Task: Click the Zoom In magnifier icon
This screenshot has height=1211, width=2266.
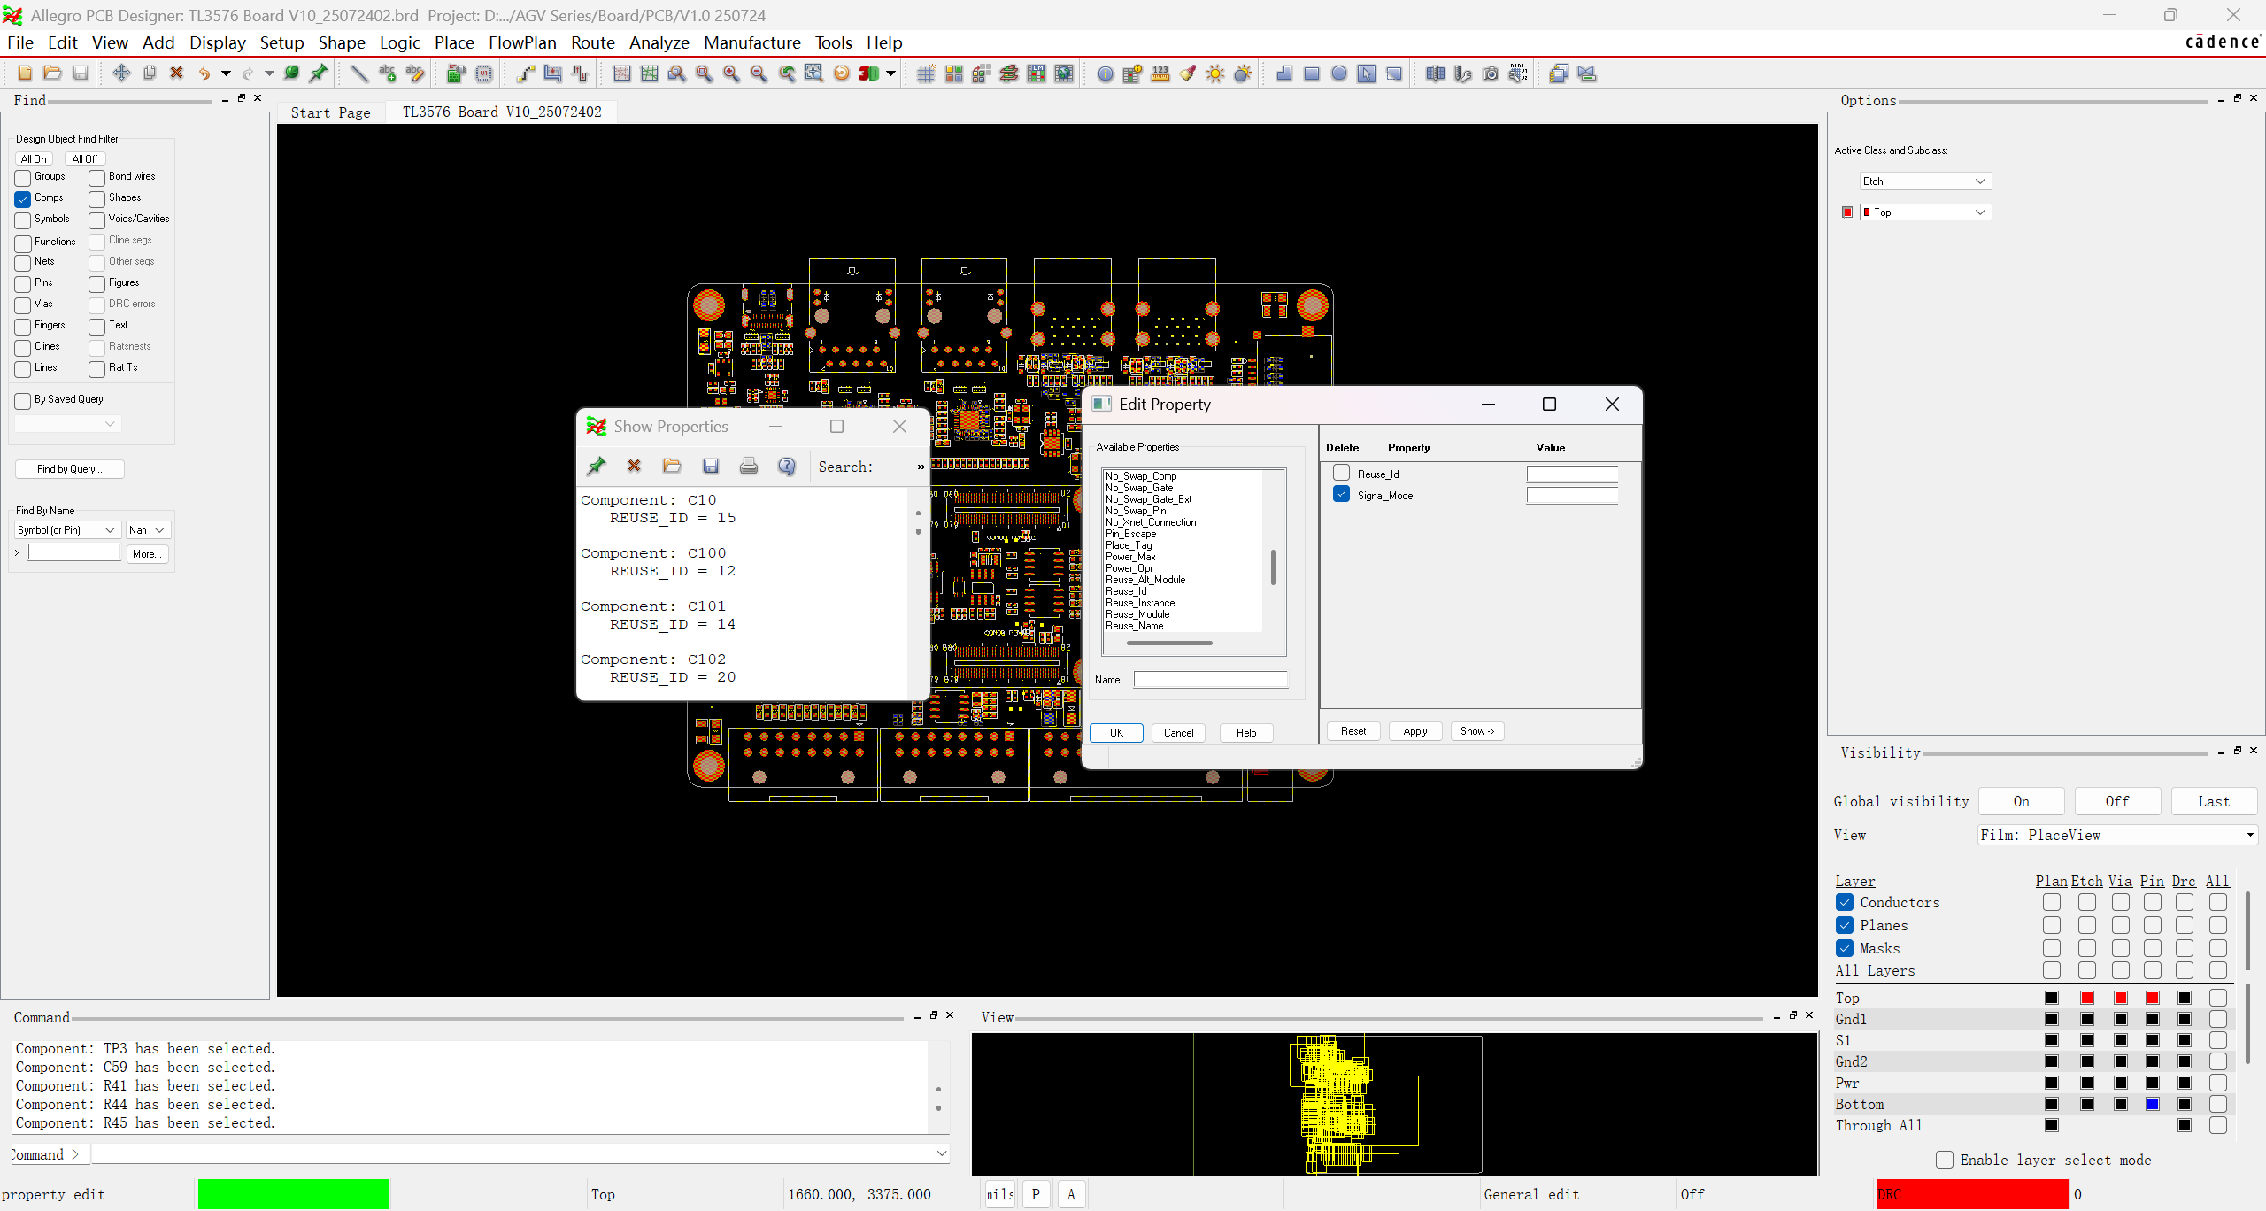Action: click(x=731, y=73)
